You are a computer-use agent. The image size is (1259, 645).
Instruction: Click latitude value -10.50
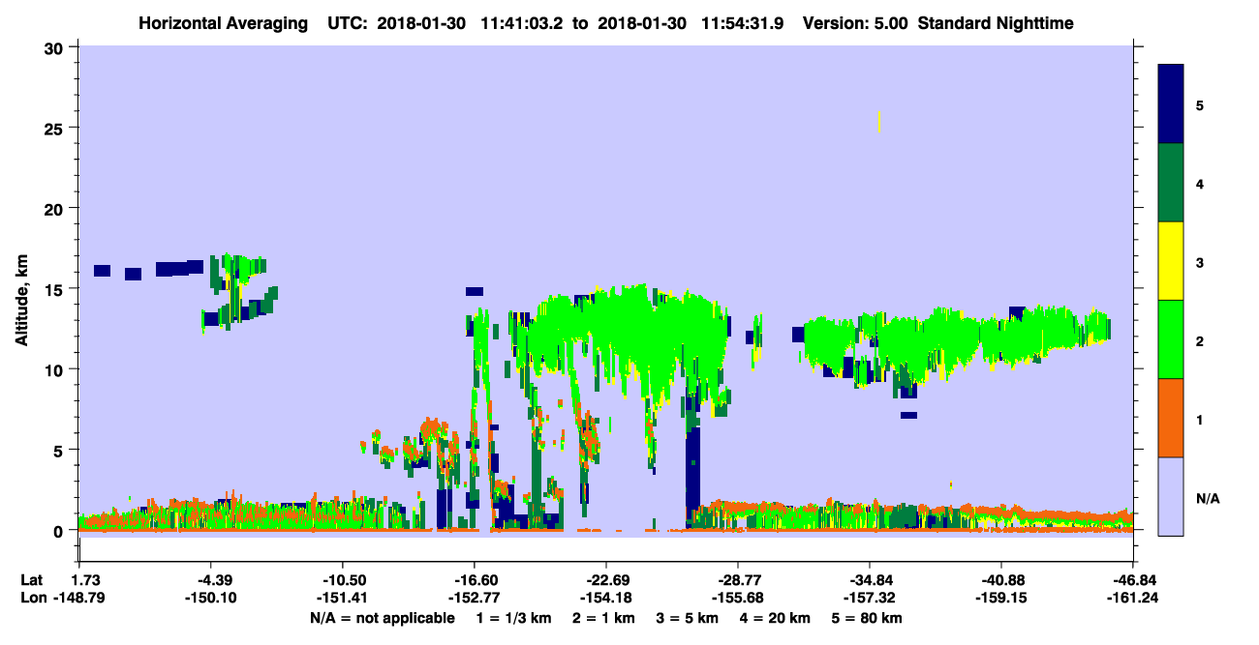click(x=342, y=580)
